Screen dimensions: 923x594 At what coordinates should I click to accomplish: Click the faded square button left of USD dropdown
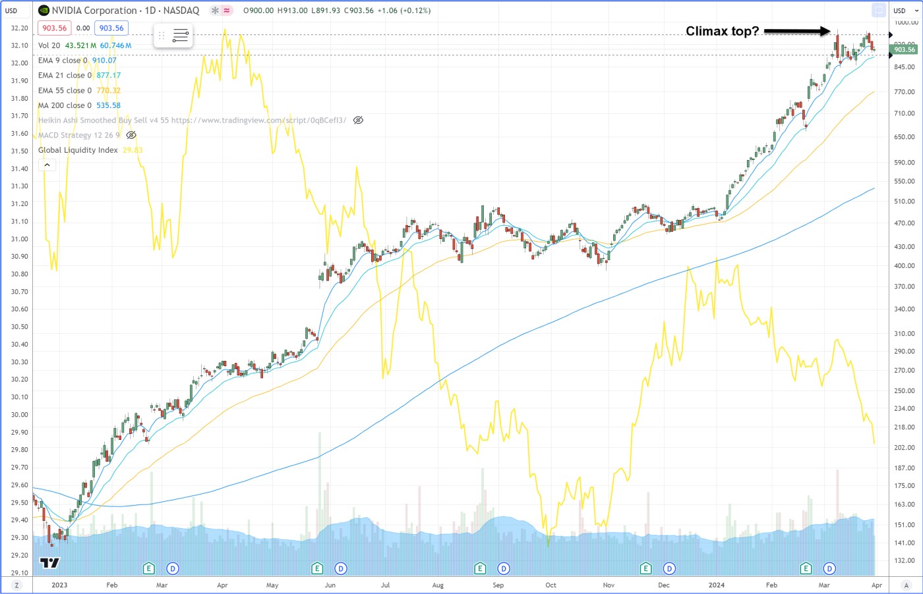878,10
